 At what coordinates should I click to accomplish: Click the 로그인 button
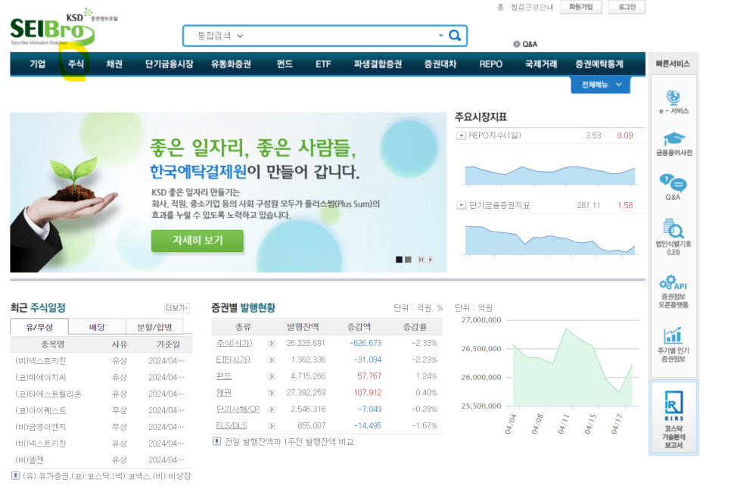point(627,7)
